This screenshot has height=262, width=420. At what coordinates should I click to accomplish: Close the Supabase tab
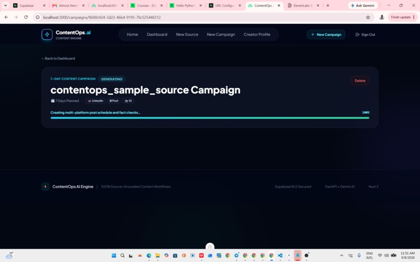(44, 5)
